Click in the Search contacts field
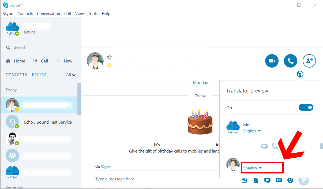323x189 pixels. (x=41, y=47)
